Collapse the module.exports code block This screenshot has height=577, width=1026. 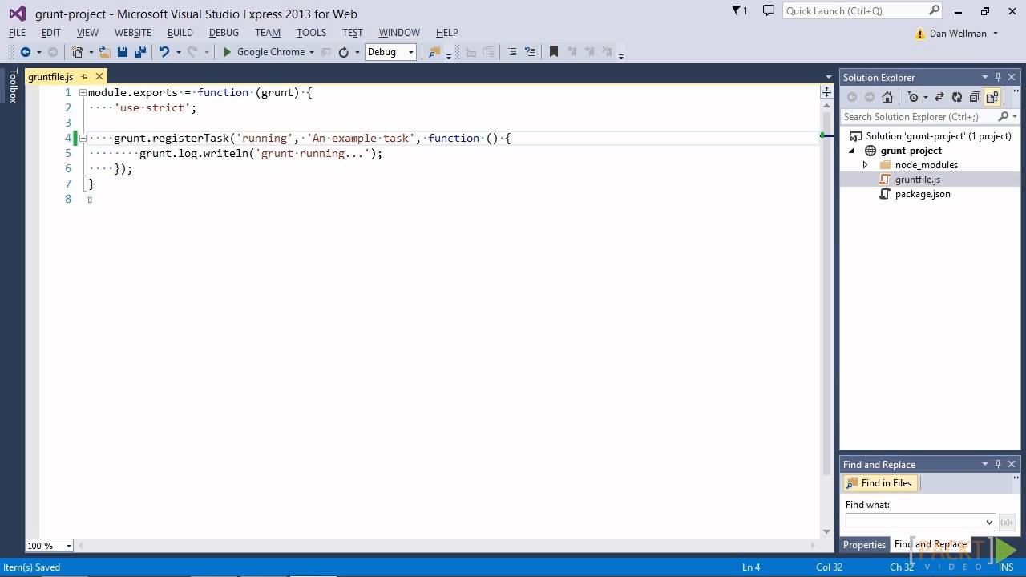click(83, 93)
